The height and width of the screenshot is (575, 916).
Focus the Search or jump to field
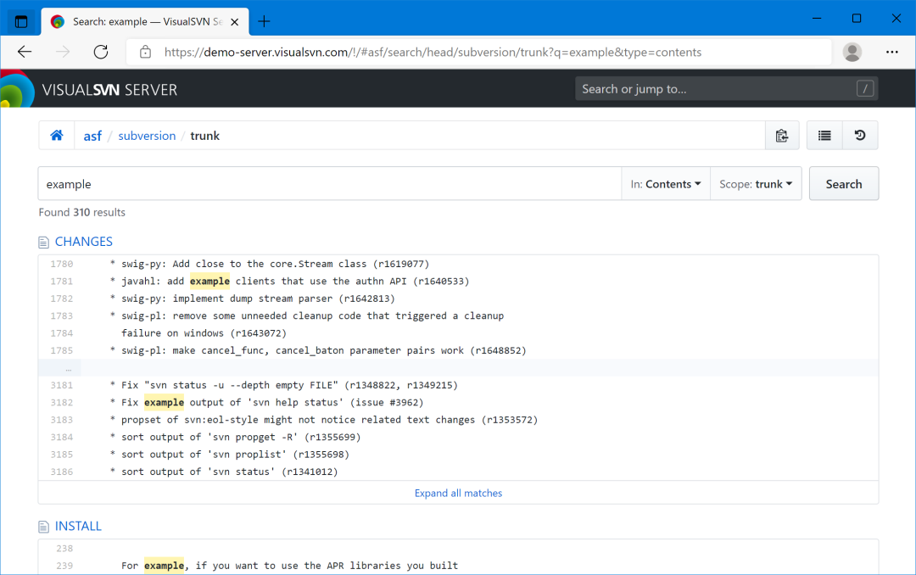(726, 89)
